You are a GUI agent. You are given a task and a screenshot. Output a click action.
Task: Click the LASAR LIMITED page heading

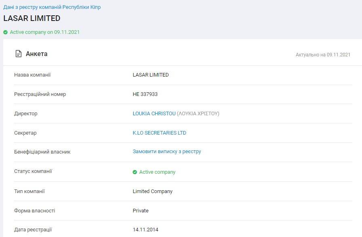tap(32, 19)
